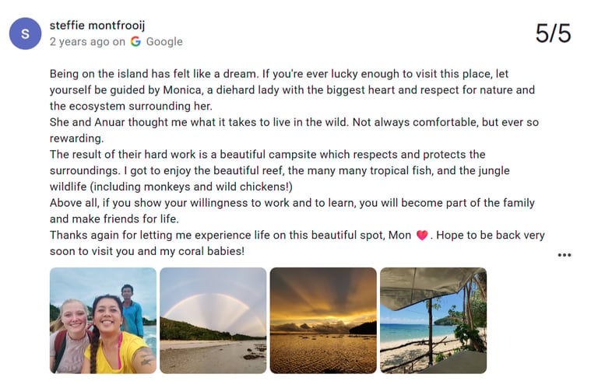Open reviewer name steffie montfrooij
Viewport: 598px width, 381px height.
click(97, 25)
